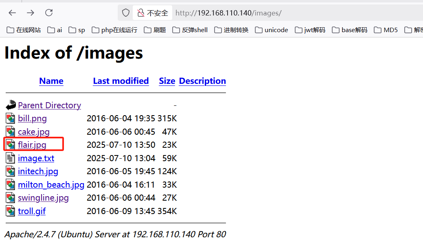
Task: Click the 315K size of bill.png
Action: tap(167, 118)
